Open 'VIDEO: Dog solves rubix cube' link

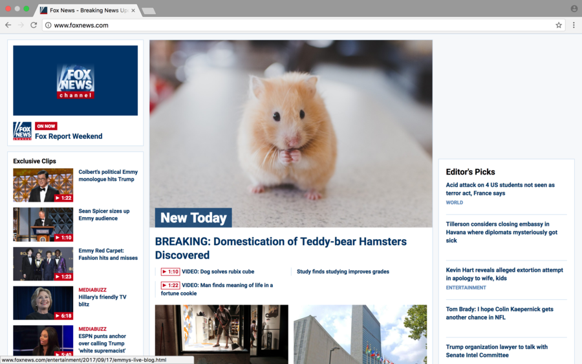[218, 272]
